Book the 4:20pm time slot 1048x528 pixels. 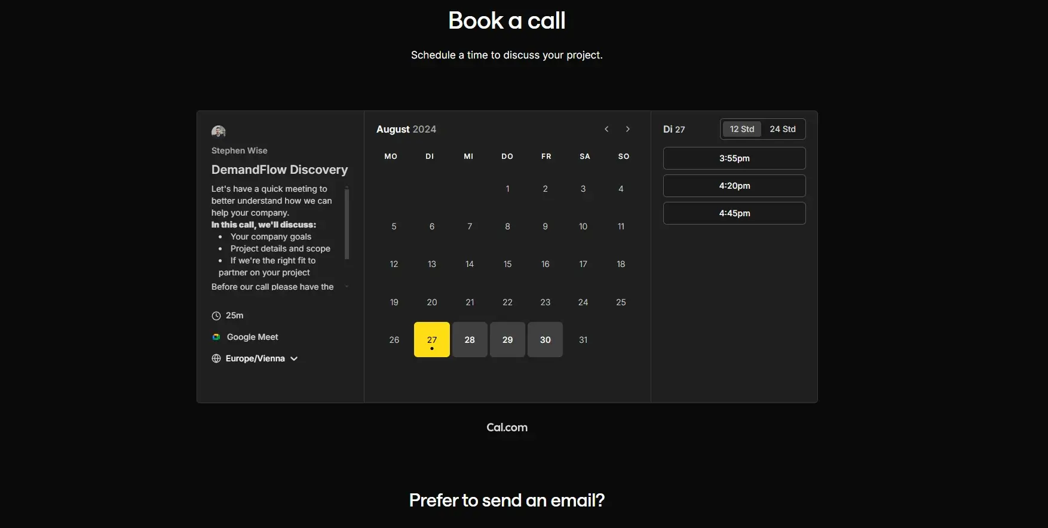pos(734,186)
